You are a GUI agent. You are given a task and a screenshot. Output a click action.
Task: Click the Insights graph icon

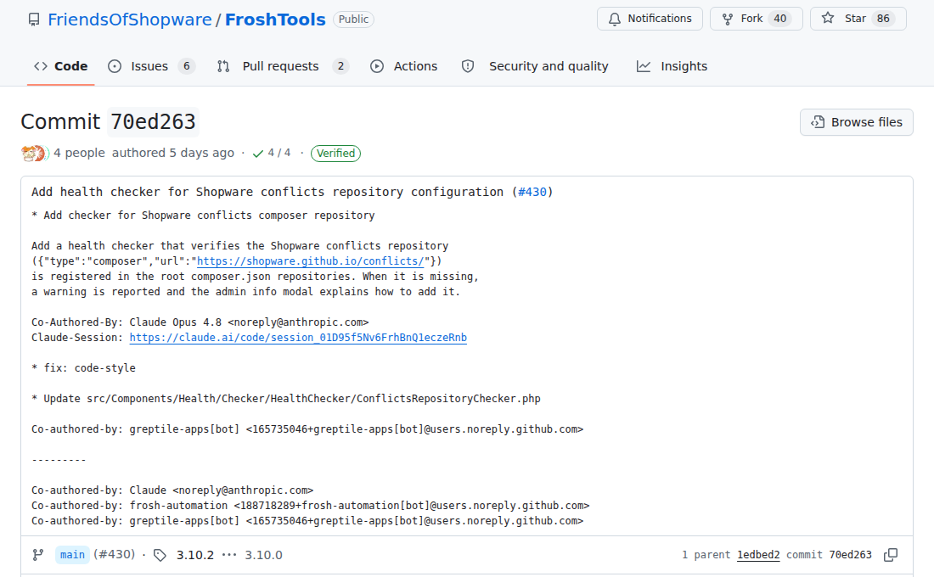point(644,66)
